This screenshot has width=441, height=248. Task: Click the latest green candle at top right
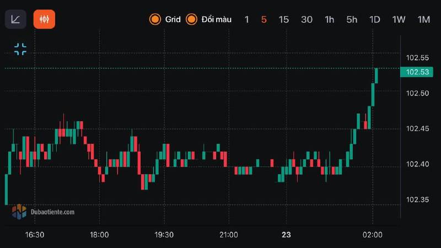click(x=377, y=76)
